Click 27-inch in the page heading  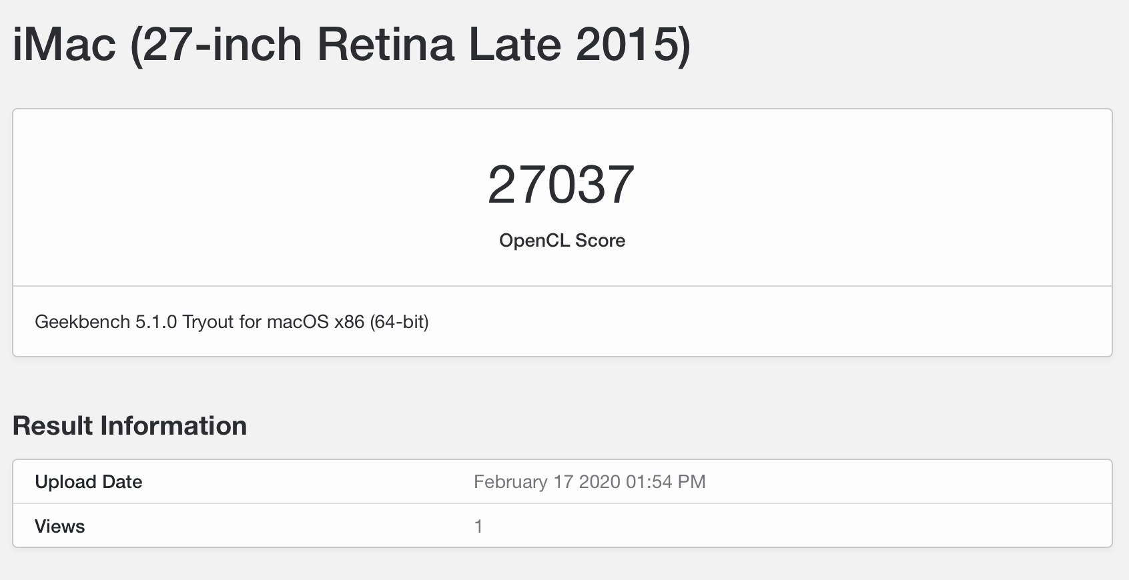(x=222, y=45)
